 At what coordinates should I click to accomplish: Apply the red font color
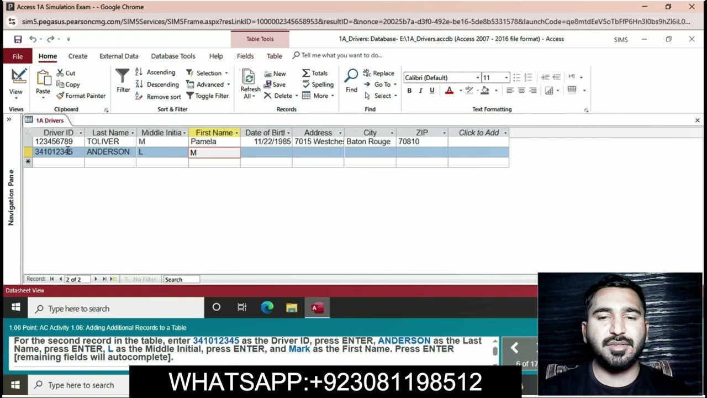click(x=449, y=91)
